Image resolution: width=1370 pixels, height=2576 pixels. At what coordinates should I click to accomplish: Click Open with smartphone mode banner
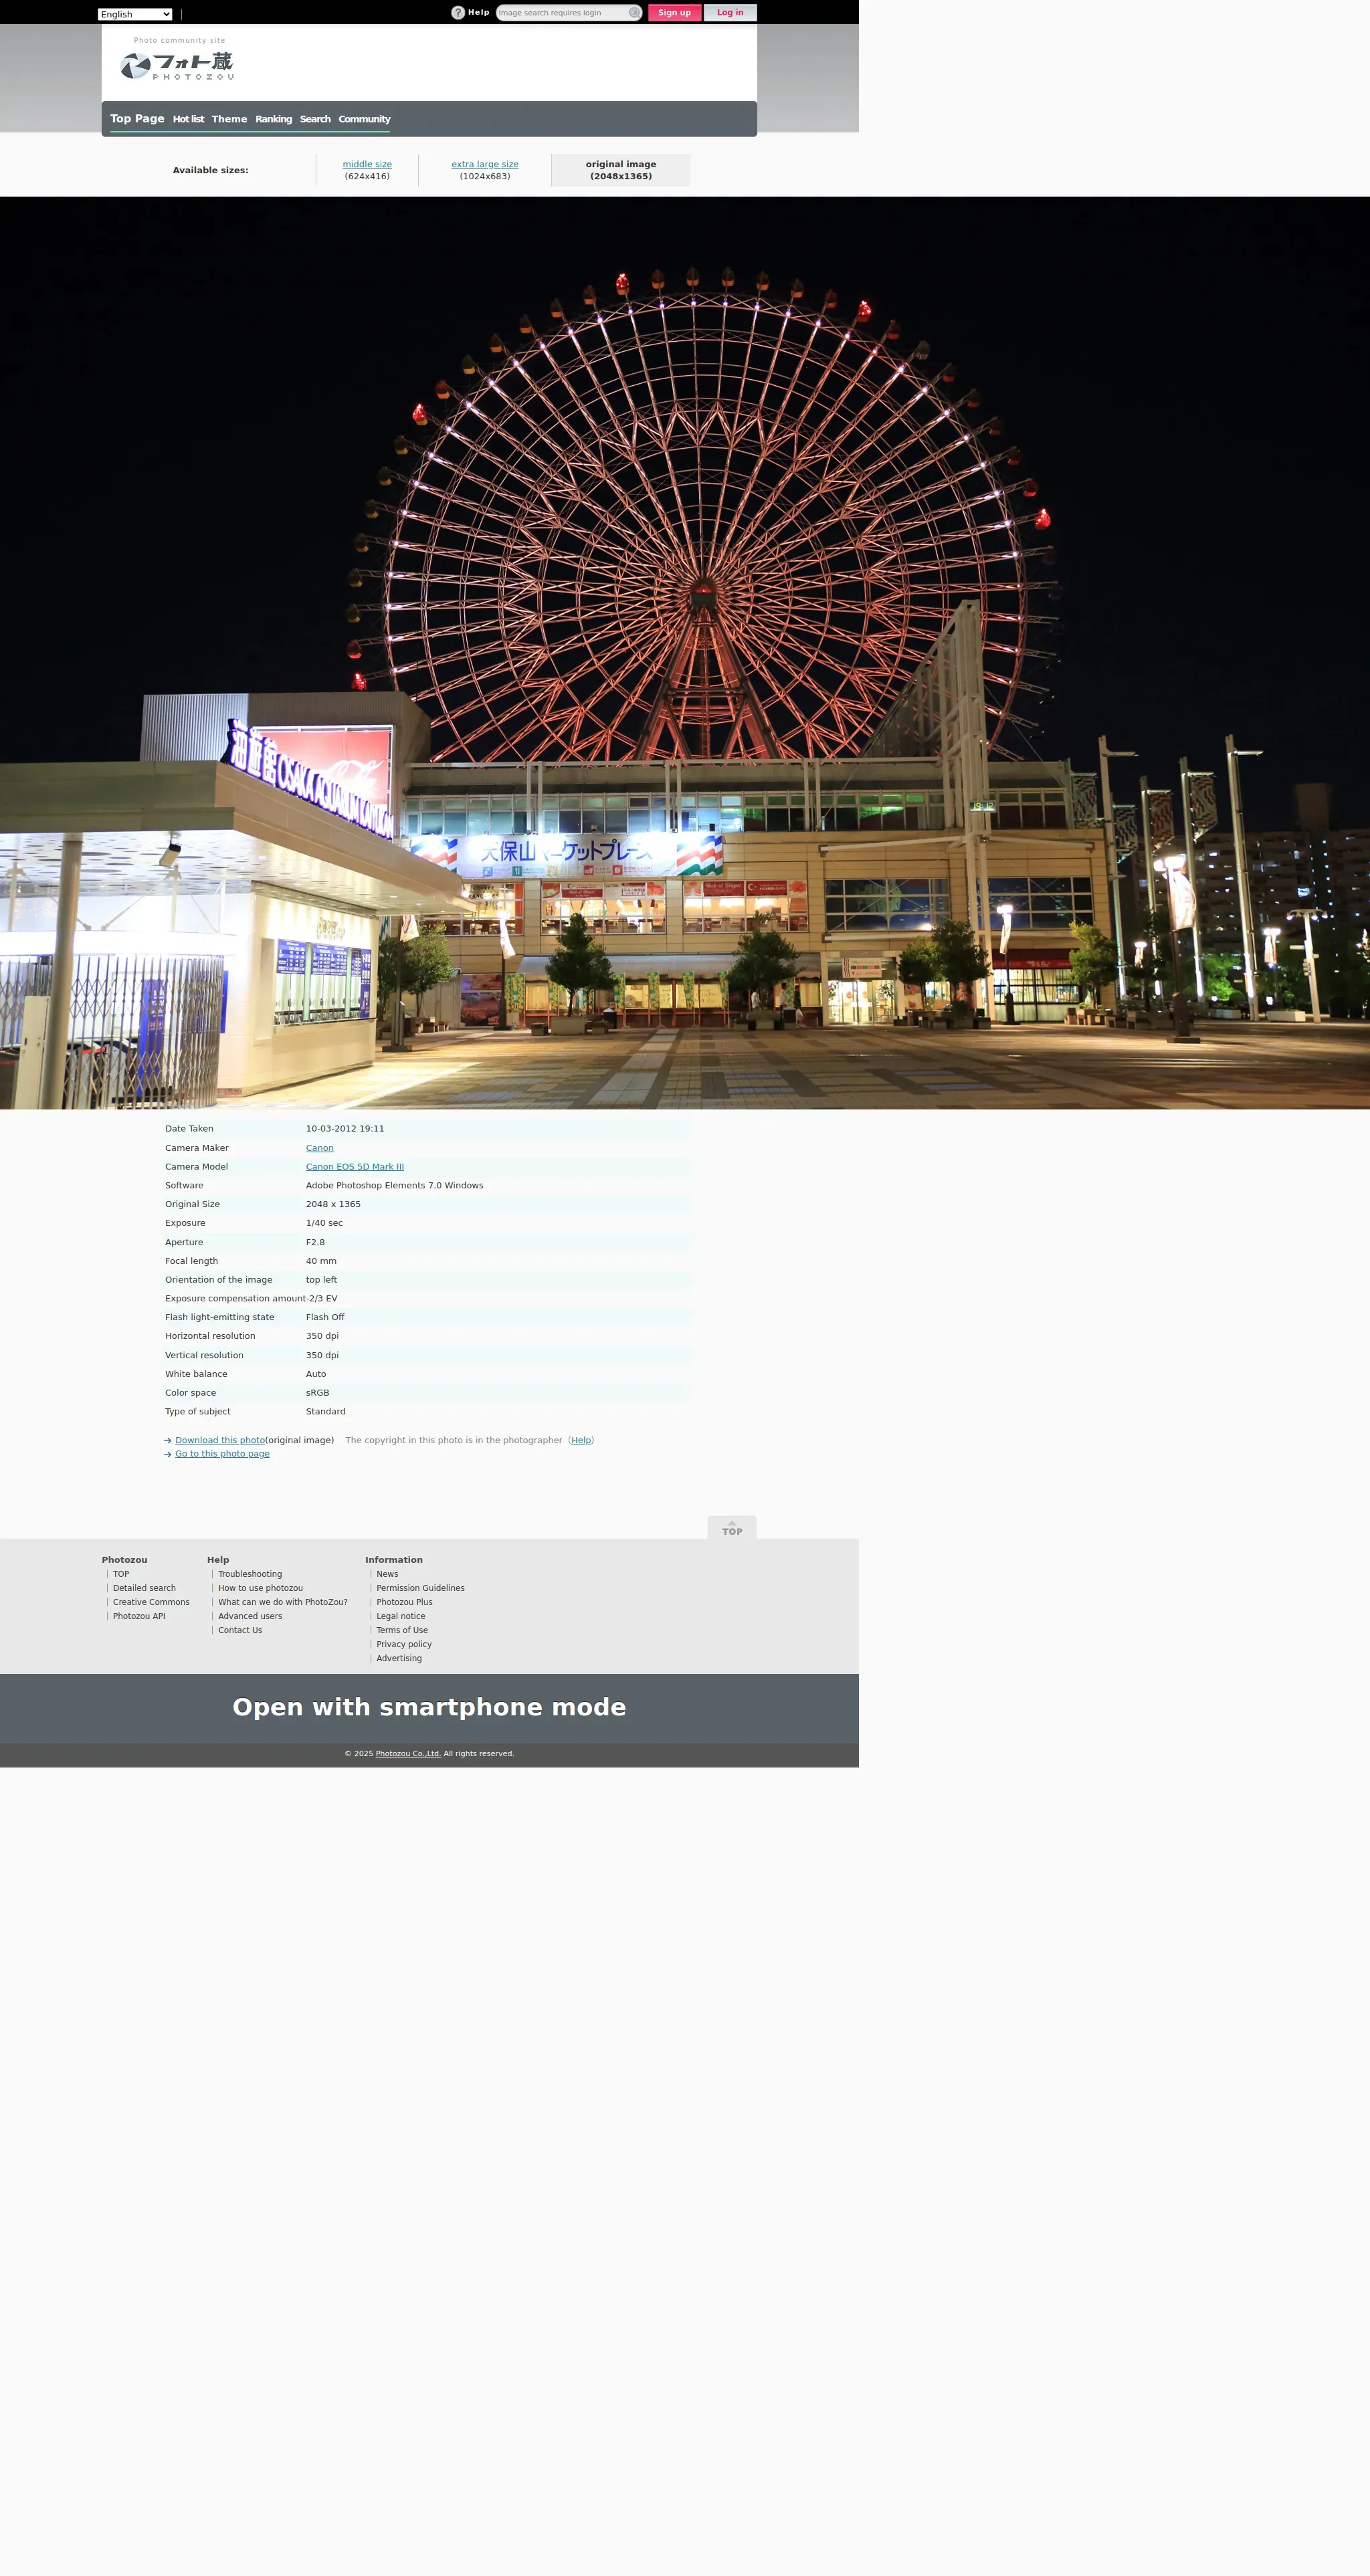point(429,1707)
